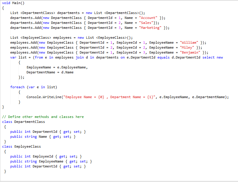
Task: Click the "Account" string literal
Action: coord(148,18)
